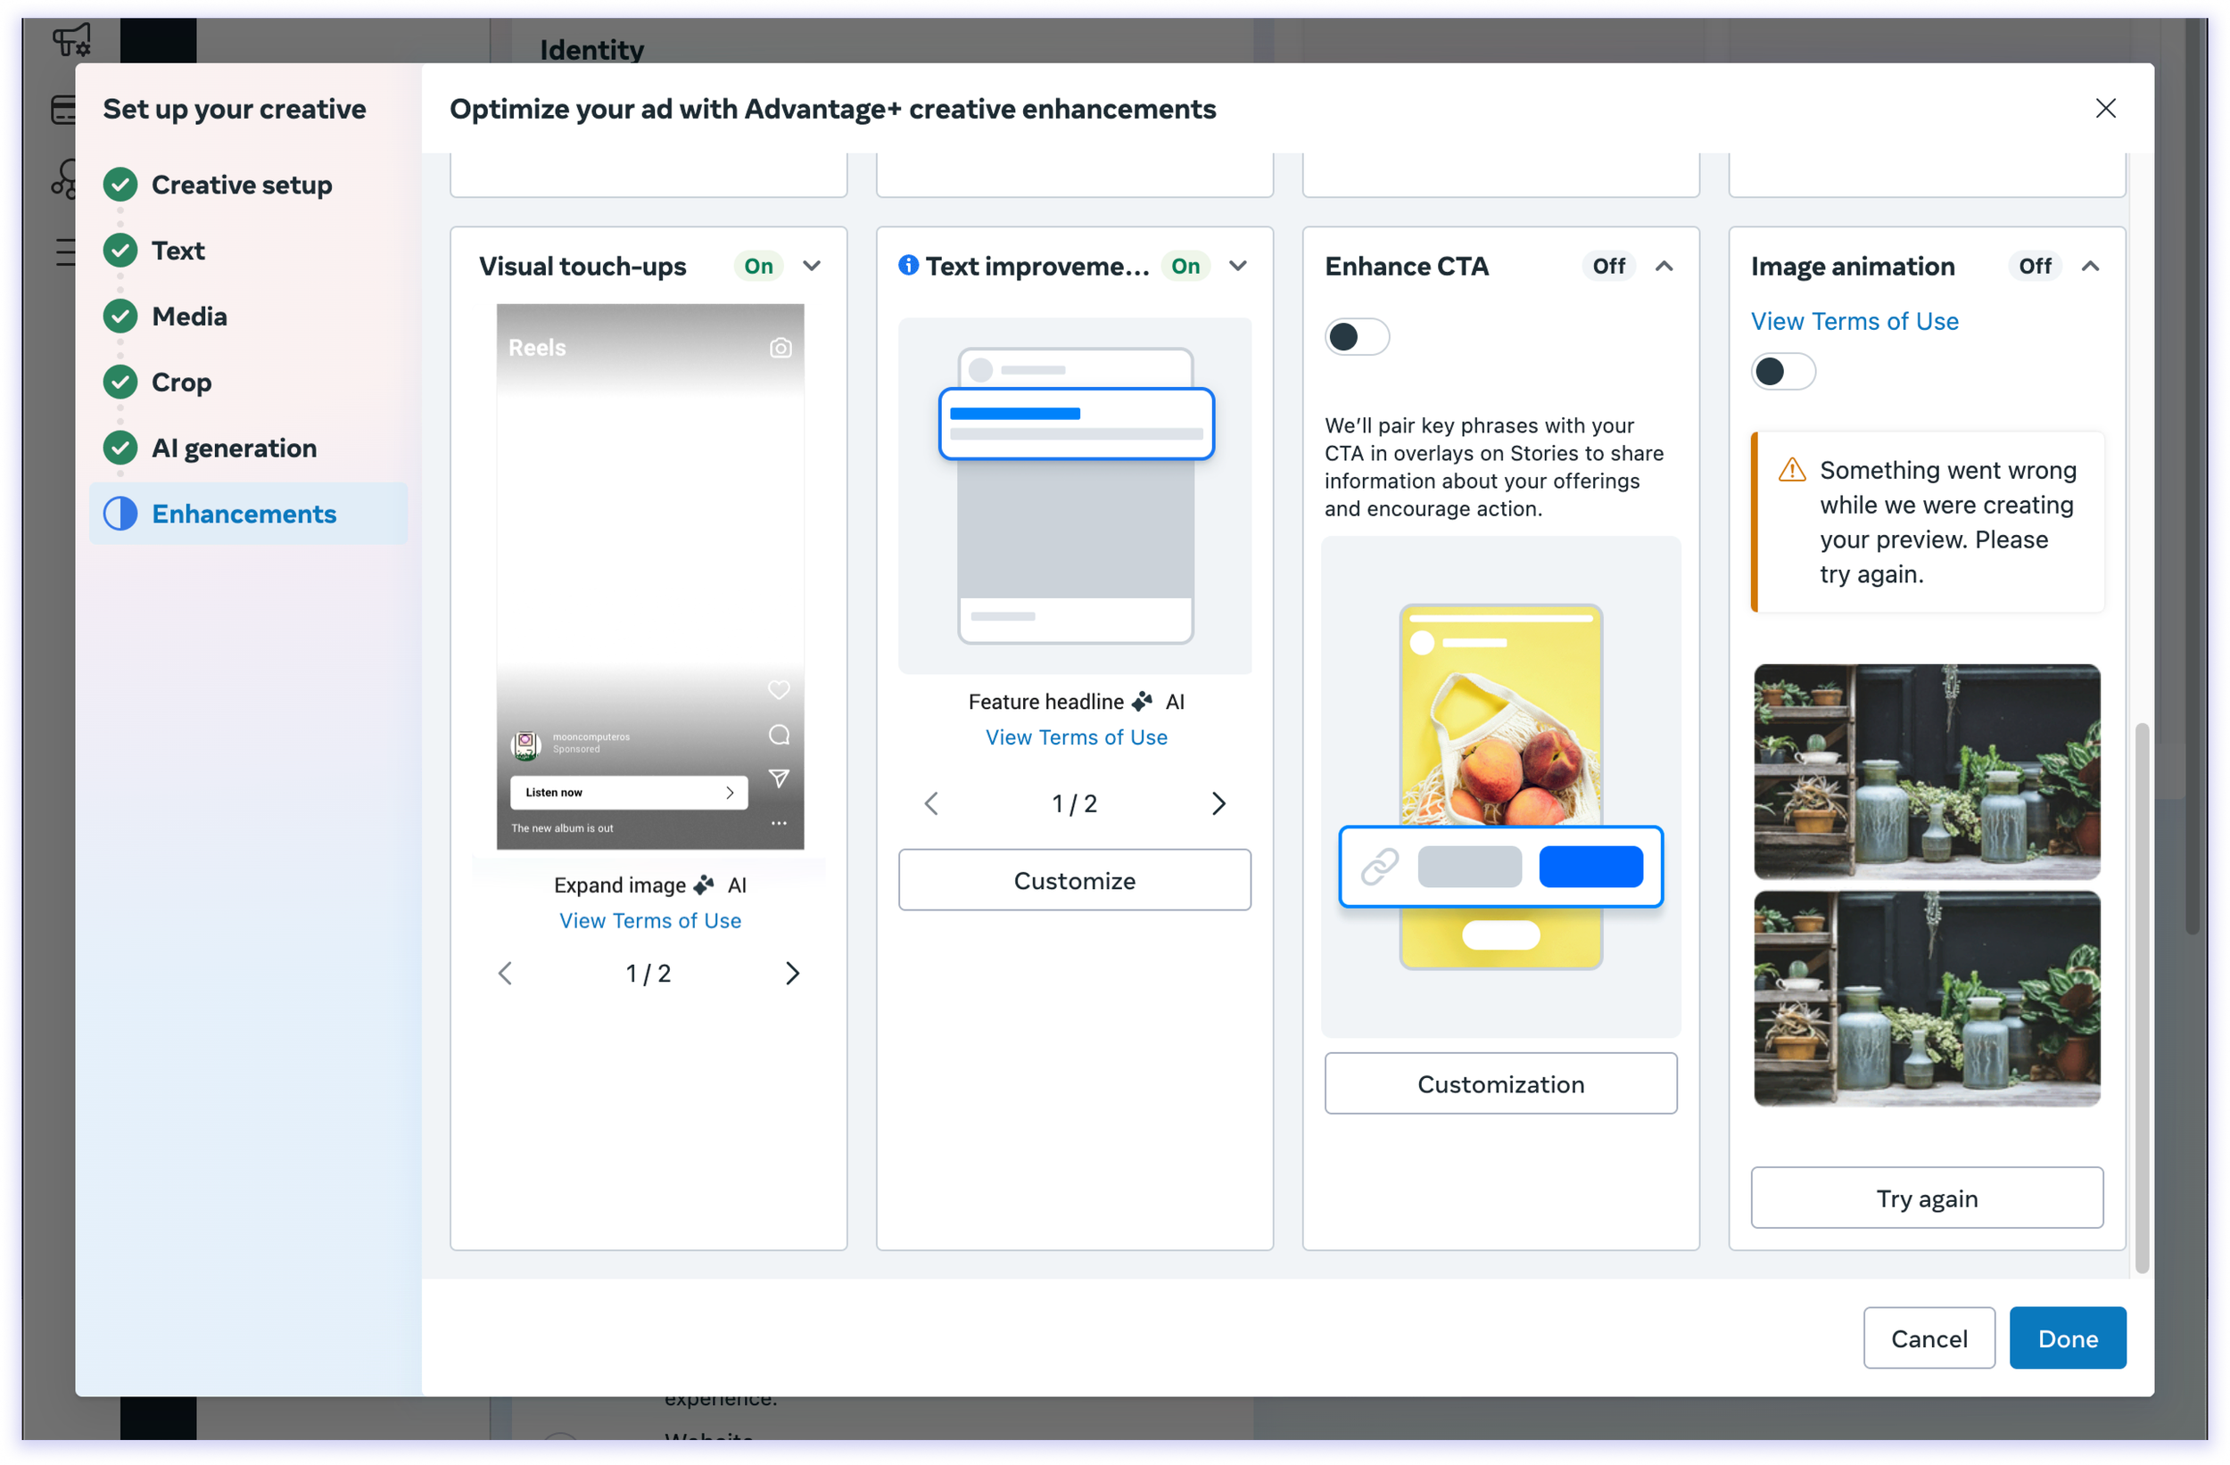This screenshot has height=1465, width=2230.
Task: Click the Customize button under Feature headline
Action: click(1074, 880)
